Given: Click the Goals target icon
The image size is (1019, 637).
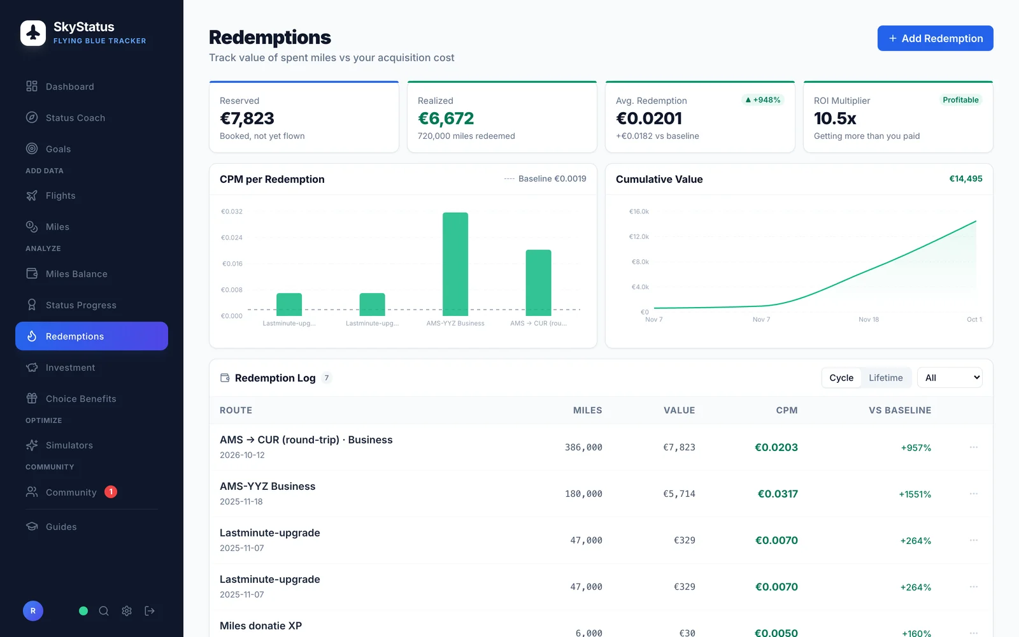Looking at the screenshot, I should point(32,148).
